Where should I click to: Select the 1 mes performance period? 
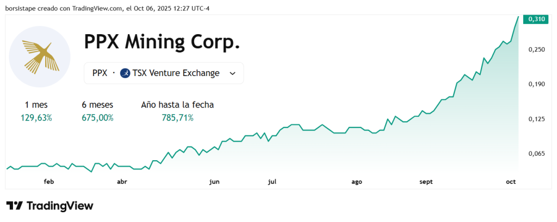[x=36, y=105]
